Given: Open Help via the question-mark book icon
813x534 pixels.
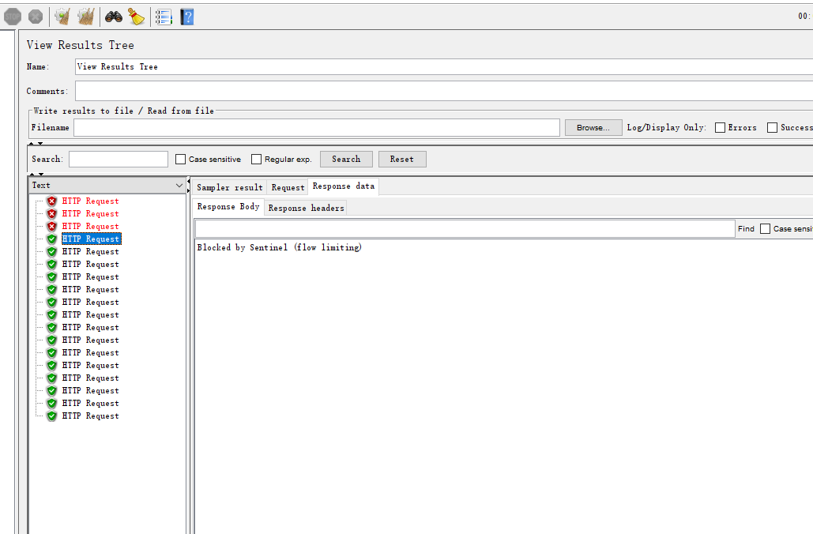Looking at the screenshot, I should [186, 17].
